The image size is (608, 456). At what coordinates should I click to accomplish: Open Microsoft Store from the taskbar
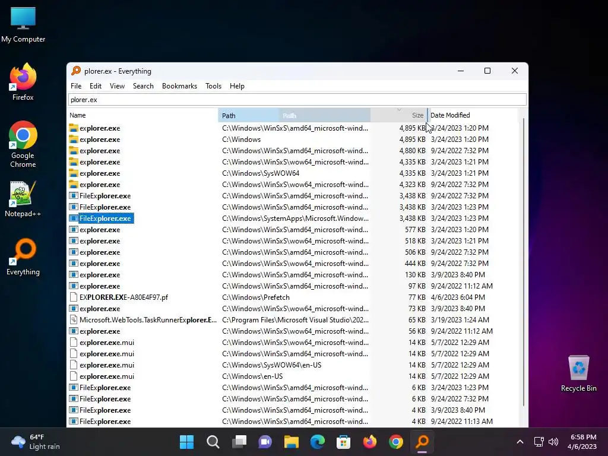pos(344,442)
